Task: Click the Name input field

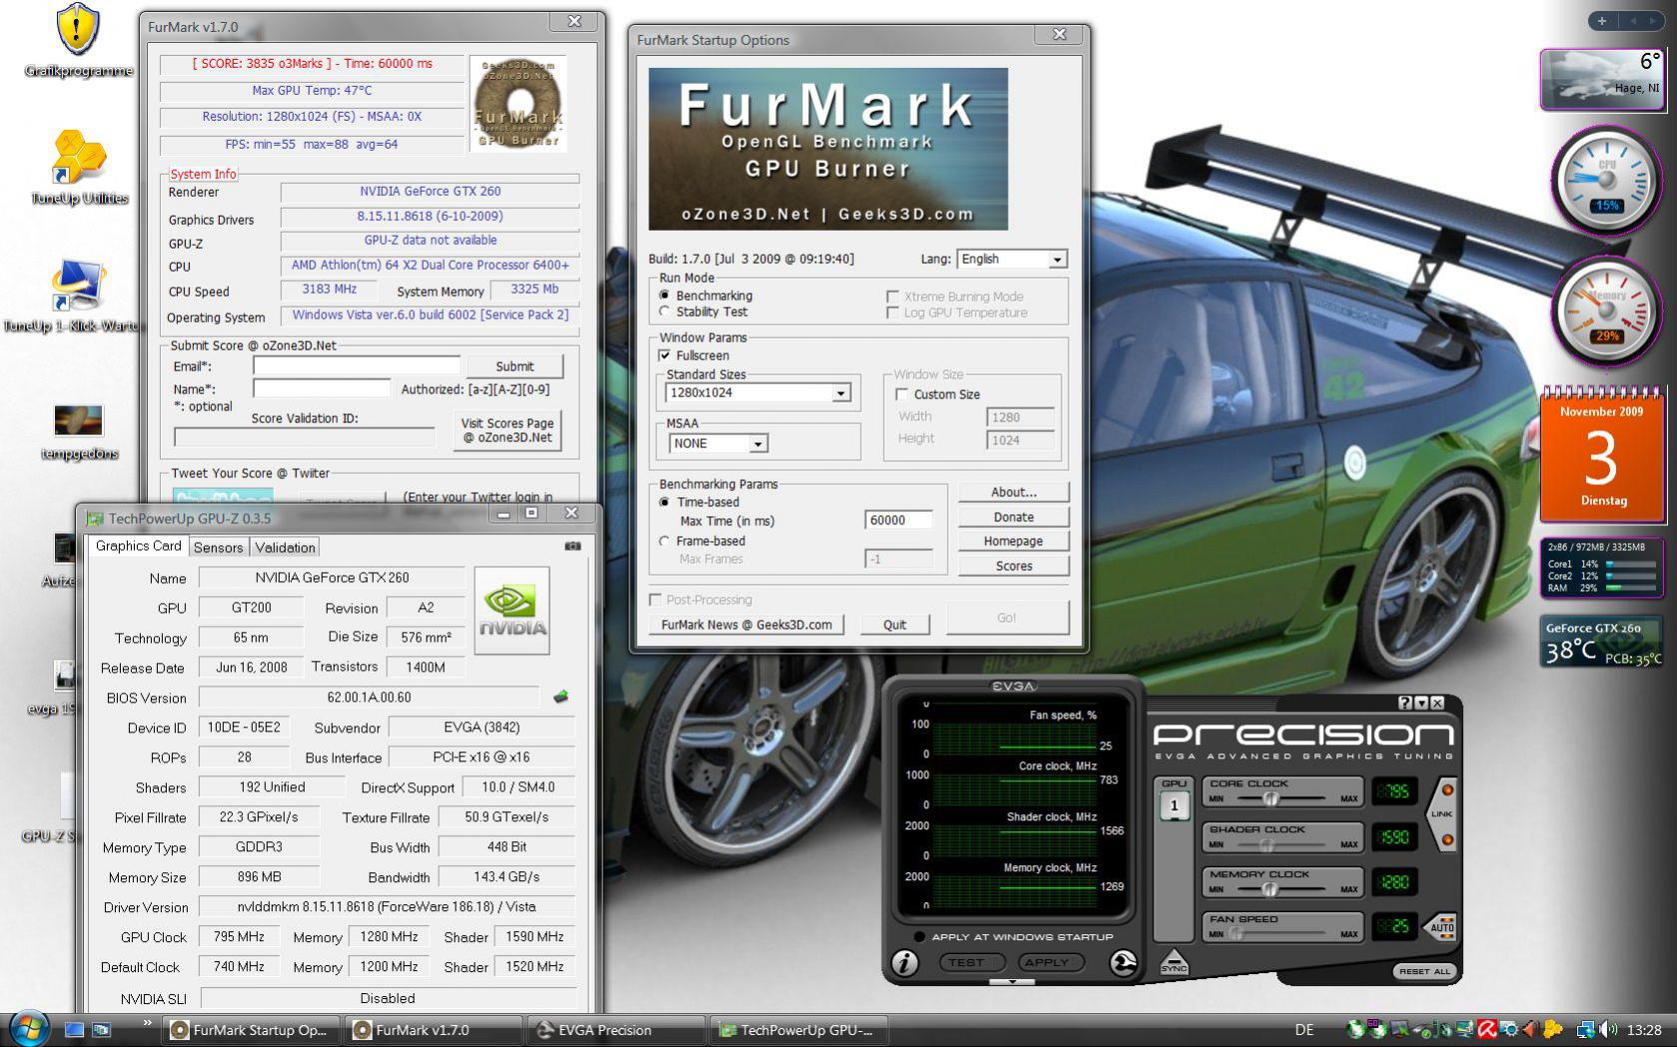Action: click(321, 388)
